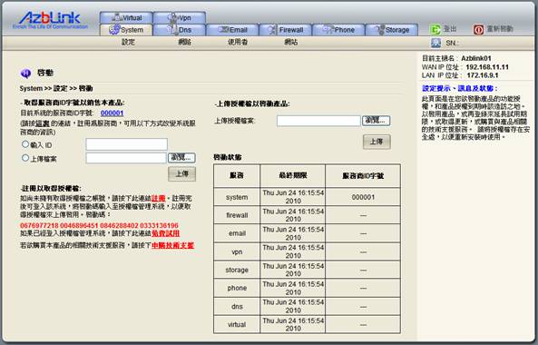Click the firewall row service cell
This screenshot has width=538, height=345.
click(x=237, y=215)
